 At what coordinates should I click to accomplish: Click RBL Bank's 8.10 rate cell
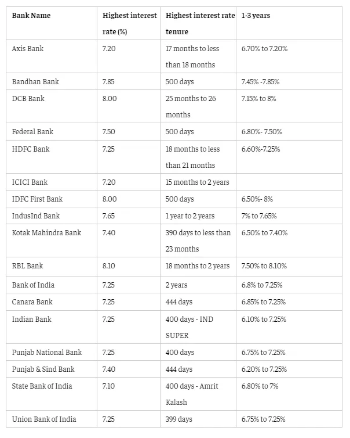coord(129,267)
